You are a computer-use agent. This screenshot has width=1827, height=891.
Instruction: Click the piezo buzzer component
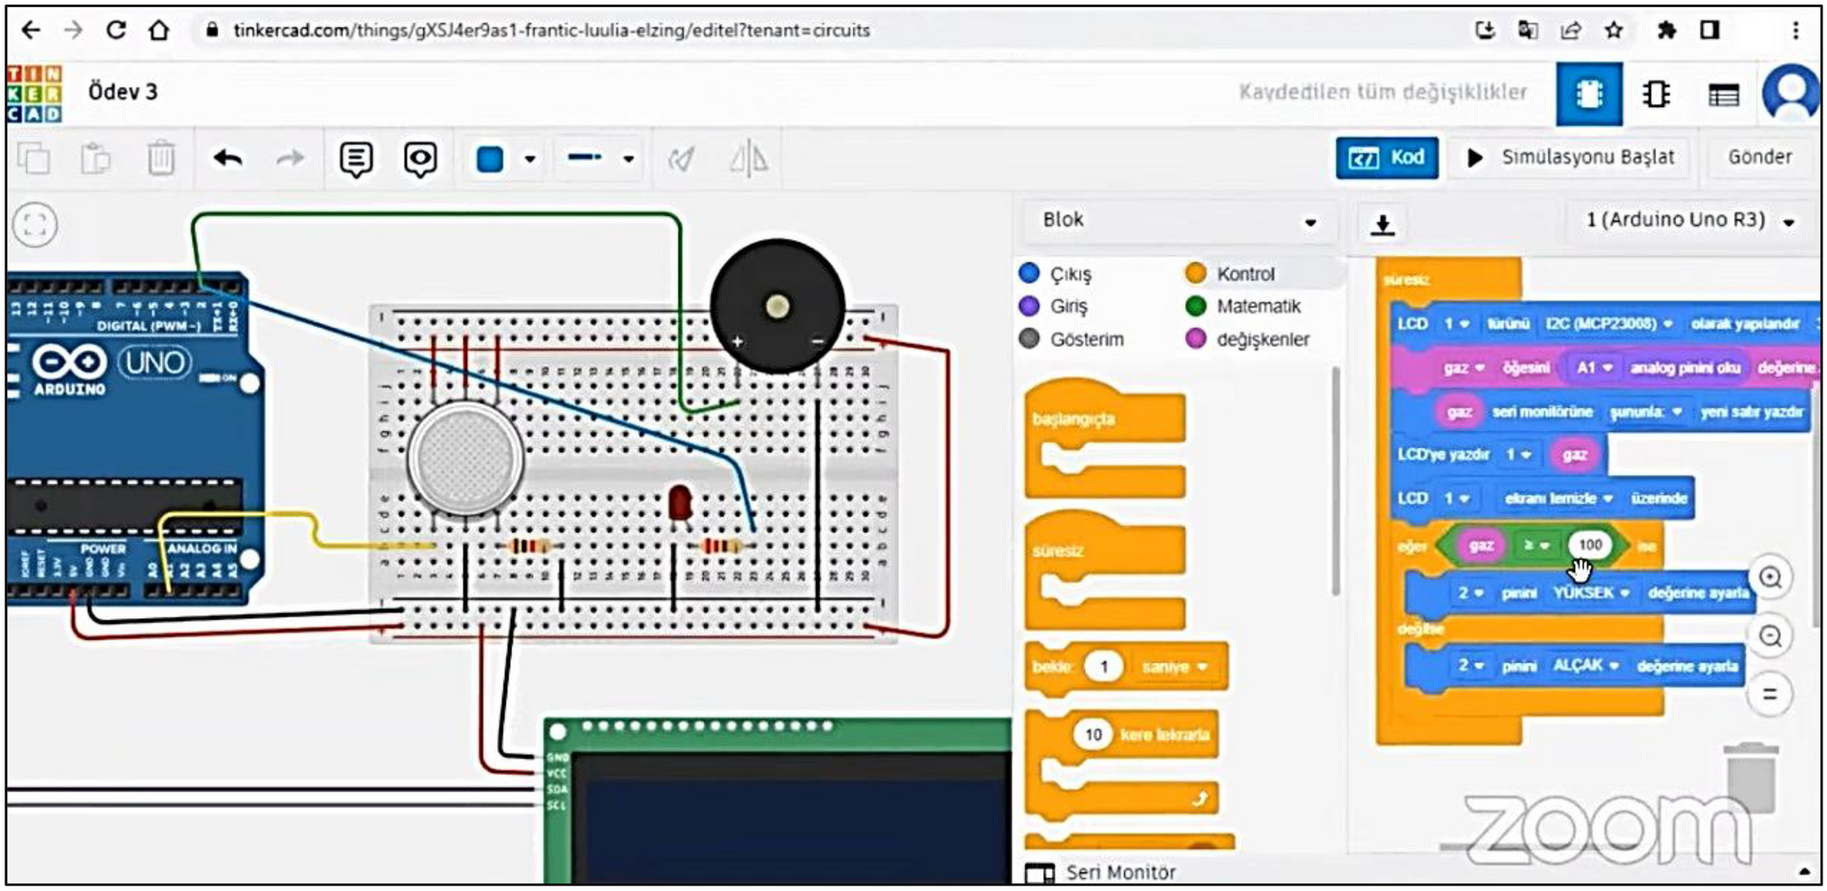(x=778, y=306)
